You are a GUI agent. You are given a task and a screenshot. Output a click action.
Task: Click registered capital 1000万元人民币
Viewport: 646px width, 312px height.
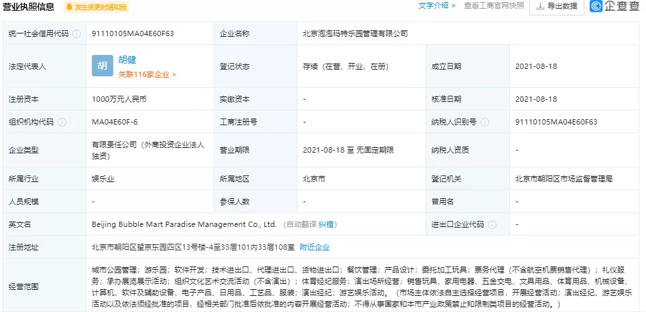tap(119, 99)
